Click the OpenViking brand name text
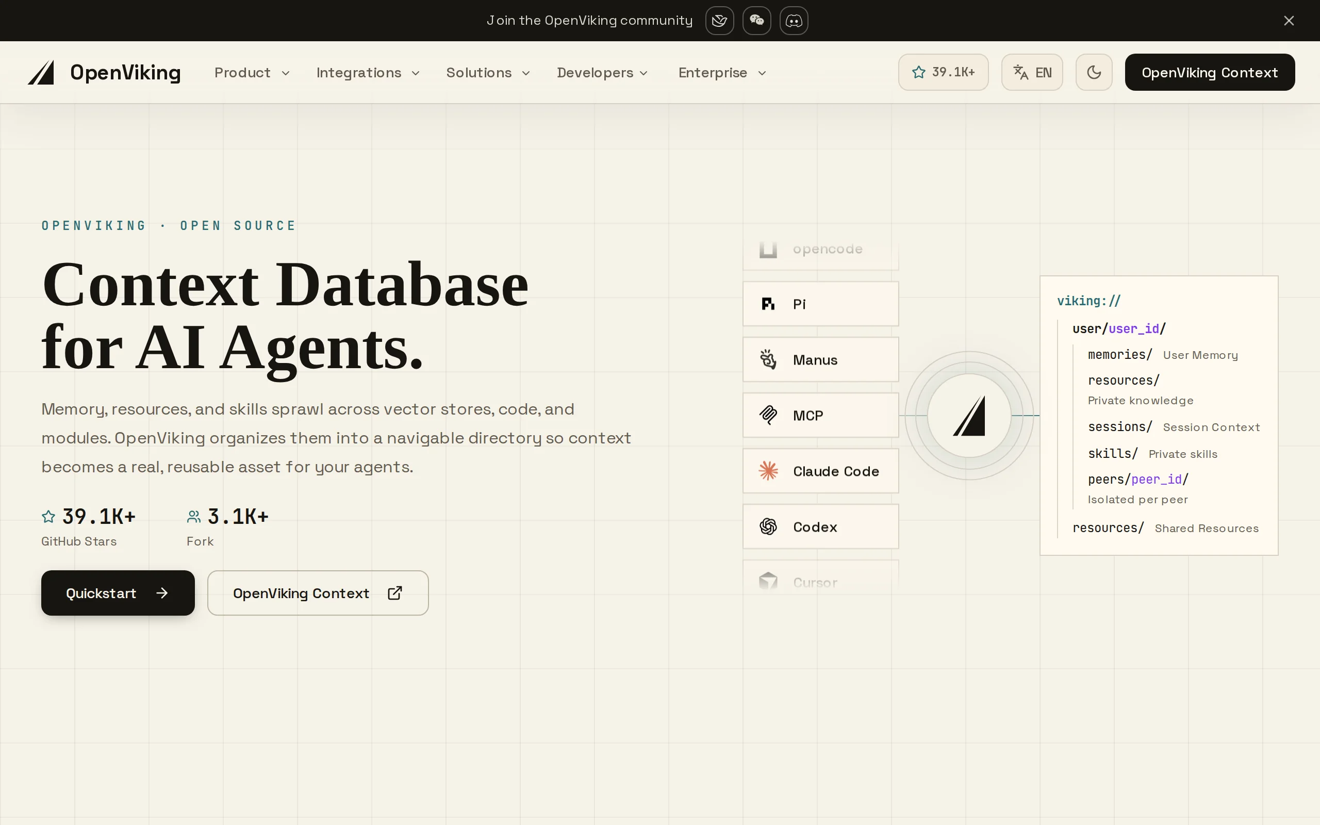The height and width of the screenshot is (825, 1320). tap(125, 73)
